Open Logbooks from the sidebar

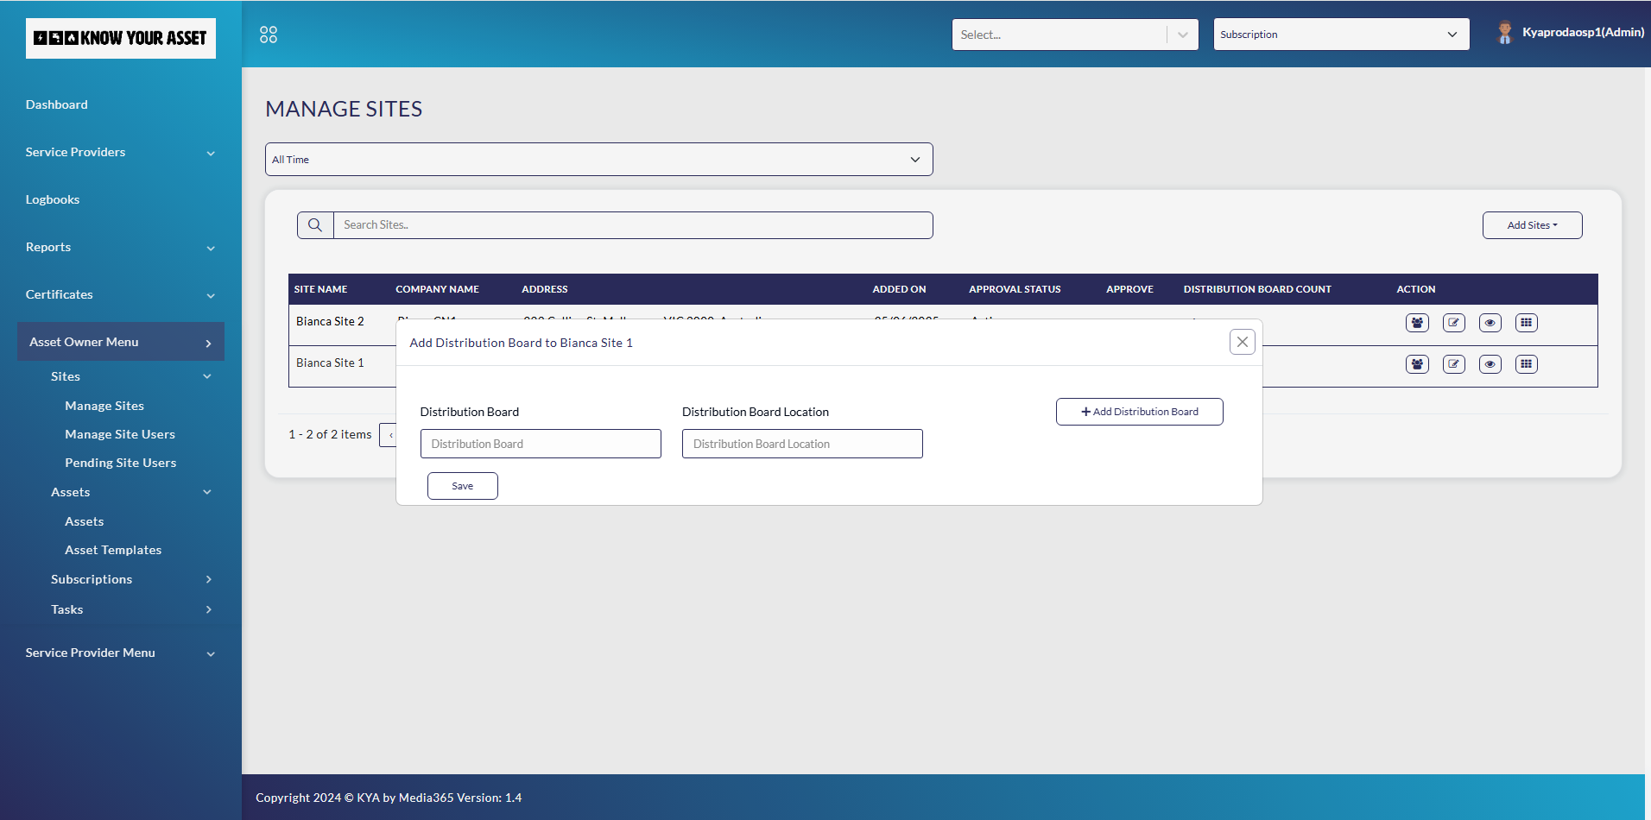[x=53, y=199]
